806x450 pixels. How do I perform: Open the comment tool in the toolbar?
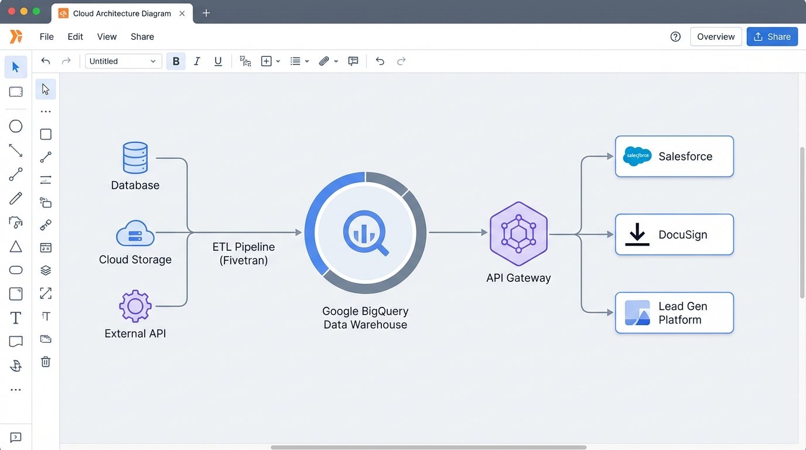point(353,61)
